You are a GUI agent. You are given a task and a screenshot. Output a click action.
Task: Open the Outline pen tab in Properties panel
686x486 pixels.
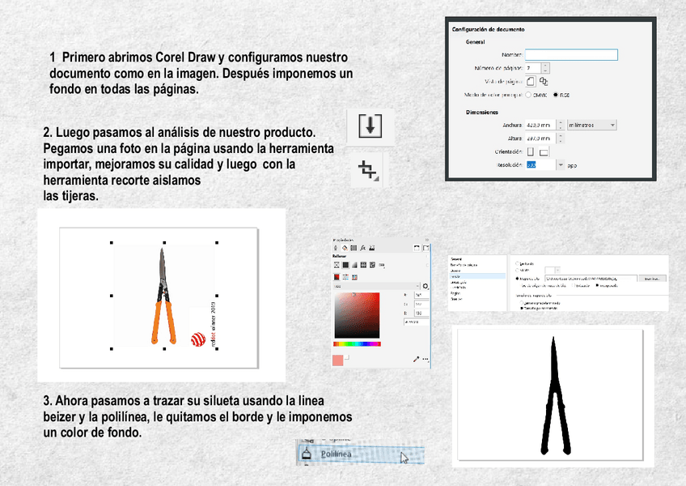[x=336, y=248]
